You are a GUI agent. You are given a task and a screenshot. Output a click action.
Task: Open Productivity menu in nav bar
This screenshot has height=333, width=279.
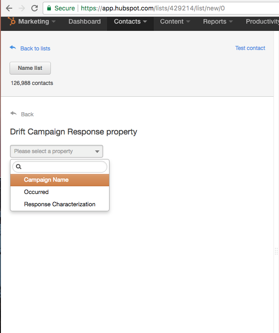click(262, 21)
